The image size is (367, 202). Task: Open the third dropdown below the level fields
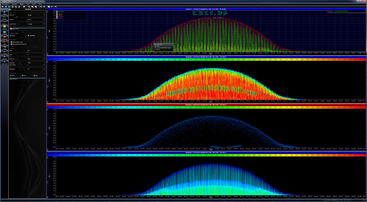click(36, 24)
